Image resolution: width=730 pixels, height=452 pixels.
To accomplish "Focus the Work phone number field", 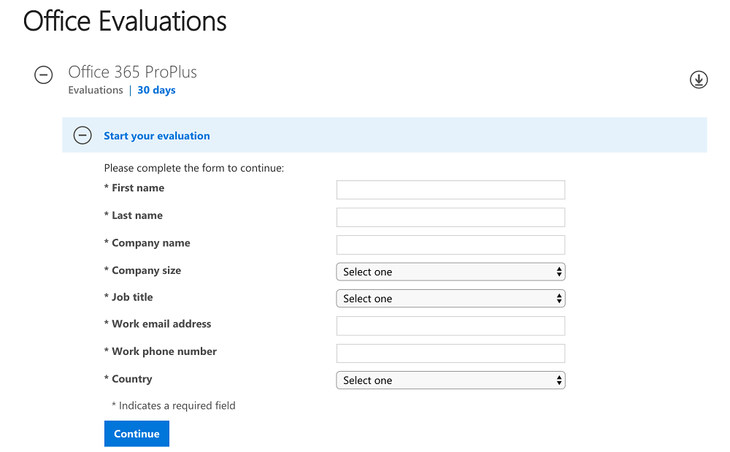I will point(450,353).
